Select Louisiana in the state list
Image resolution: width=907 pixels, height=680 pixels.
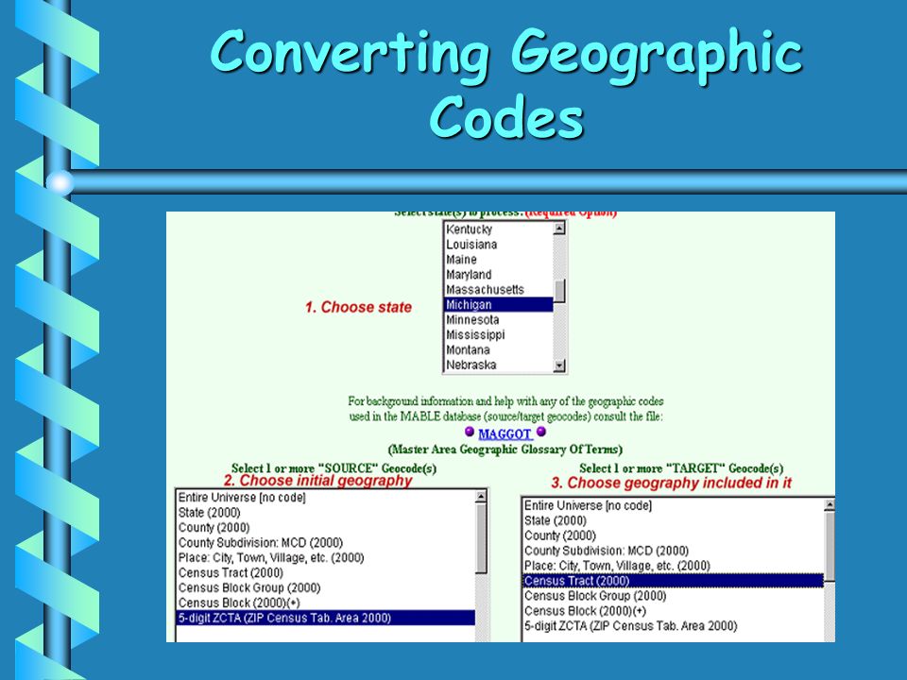coord(499,245)
